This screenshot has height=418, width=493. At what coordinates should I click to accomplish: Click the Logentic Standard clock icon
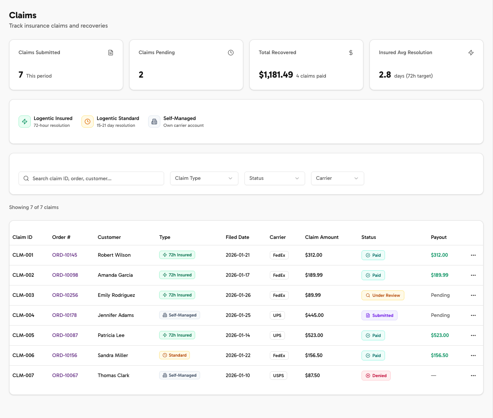tap(88, 122)
